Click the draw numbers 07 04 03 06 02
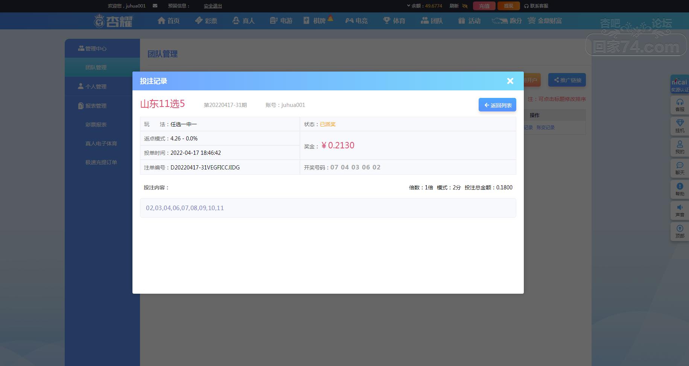Viewport: 689px width, 366px height. pyautogui.click(x=355, y=167)
